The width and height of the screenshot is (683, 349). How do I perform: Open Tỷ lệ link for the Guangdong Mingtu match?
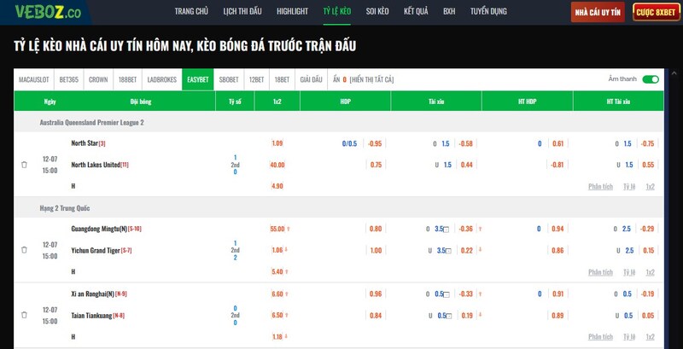tap(629, 272)
